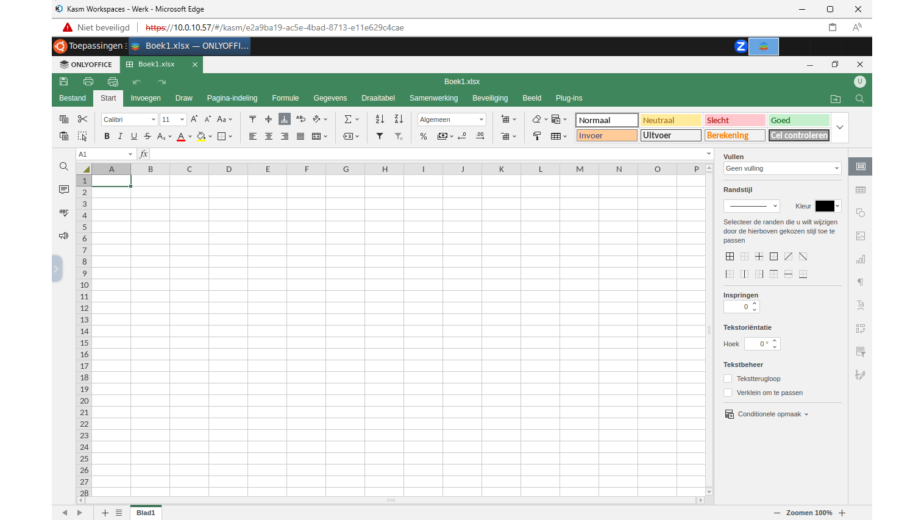Viewport: 924px width, 520px height.
Task: Add a new sheet with the plus button
Action: pos(104,513)
